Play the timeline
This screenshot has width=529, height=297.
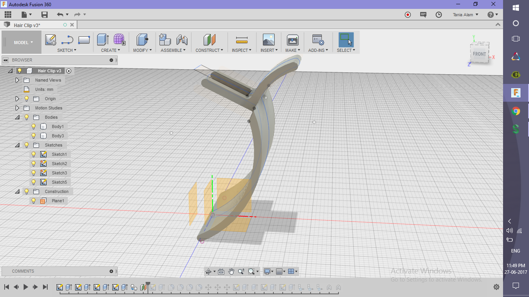[26, 287]
